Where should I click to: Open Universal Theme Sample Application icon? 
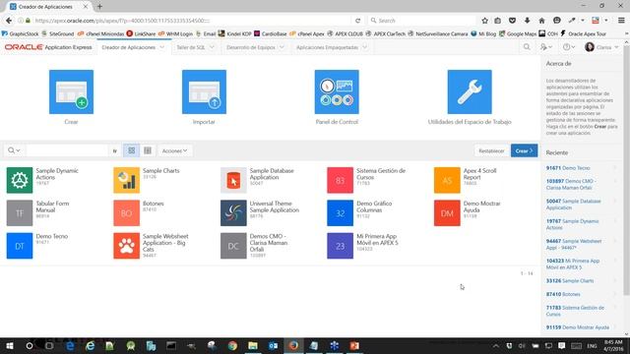pos(233,213)
